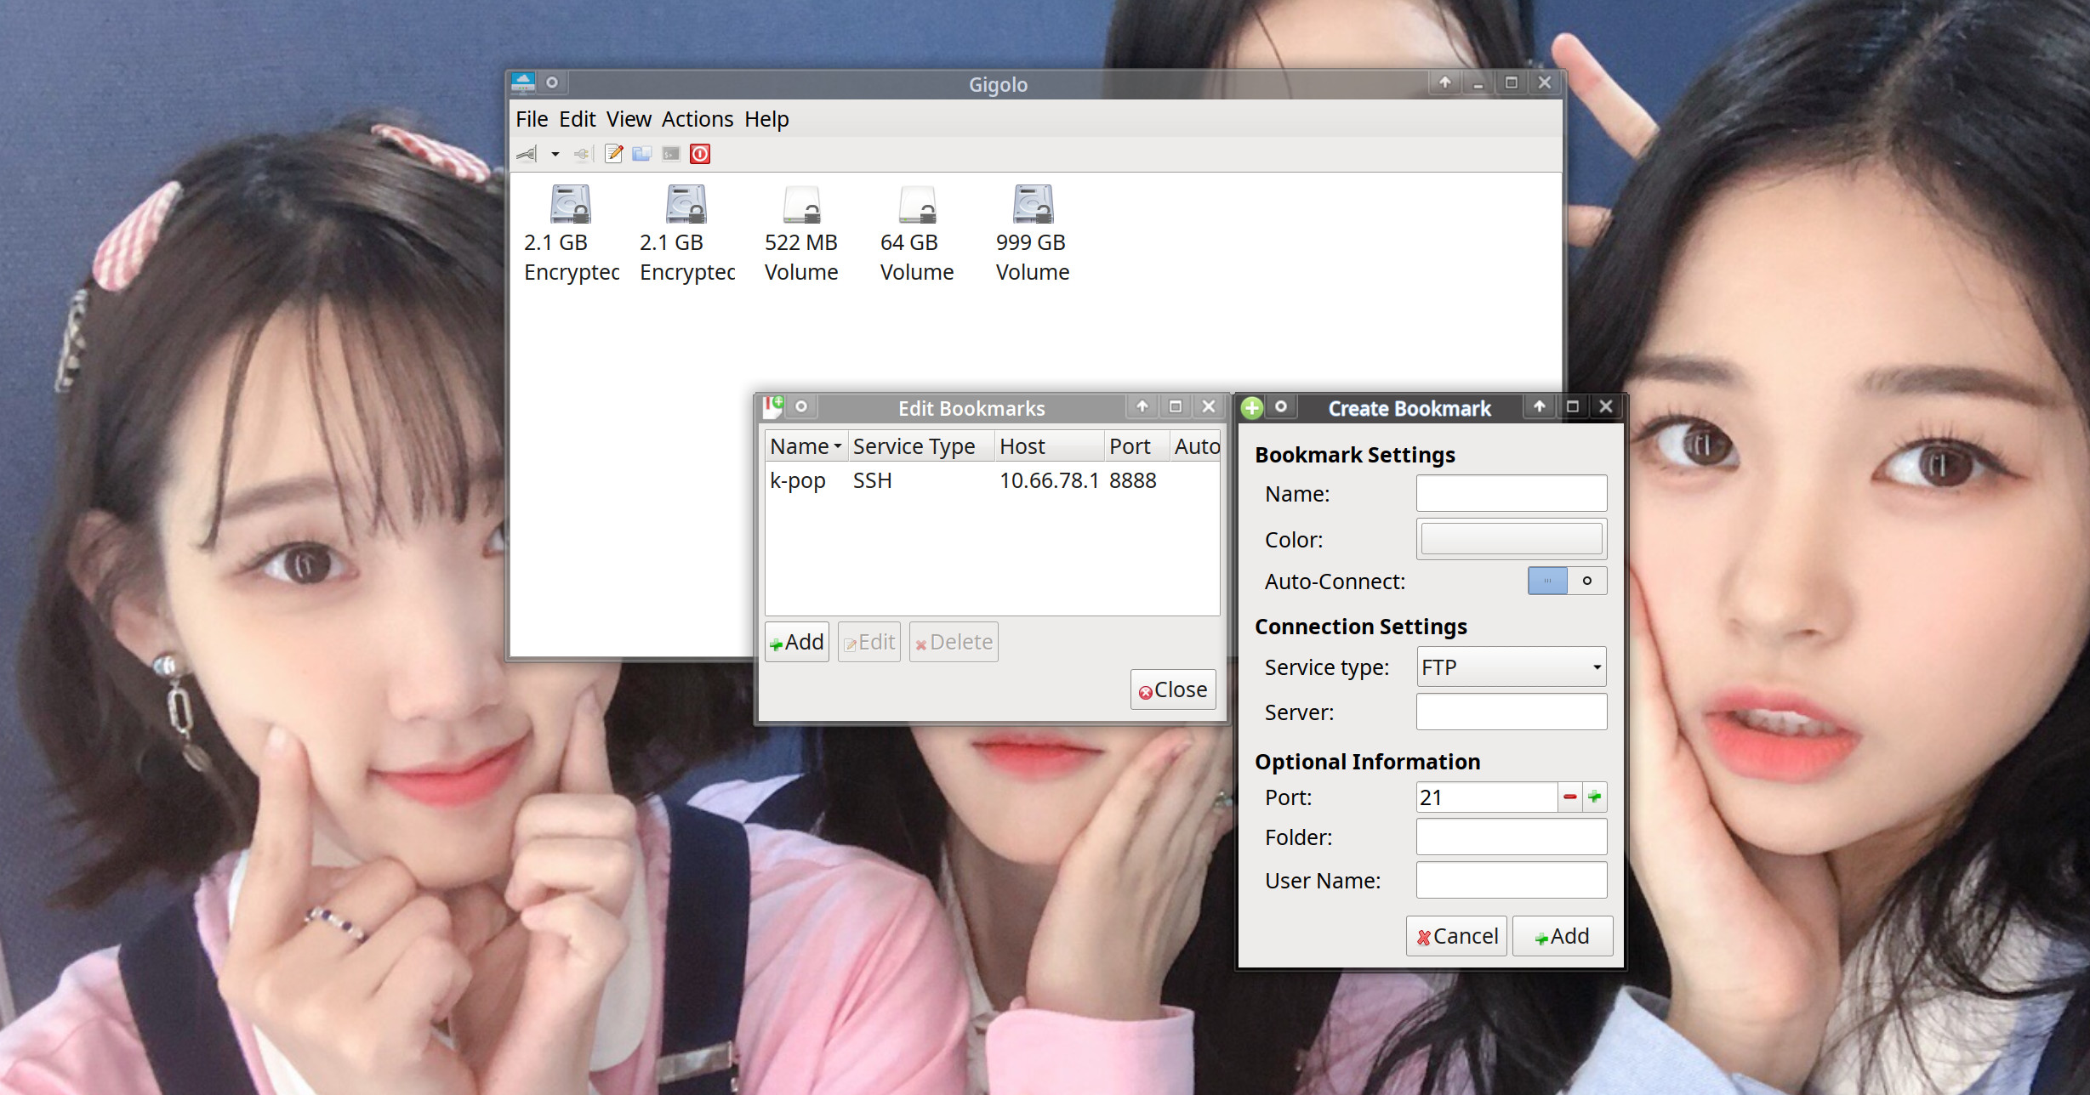Click the Edit button in Edit Bookmarks
2090x1095 pixels.
(869, 642)
